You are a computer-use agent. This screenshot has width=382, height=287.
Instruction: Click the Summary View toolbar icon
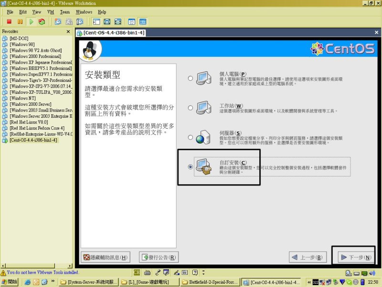point(132,22)
